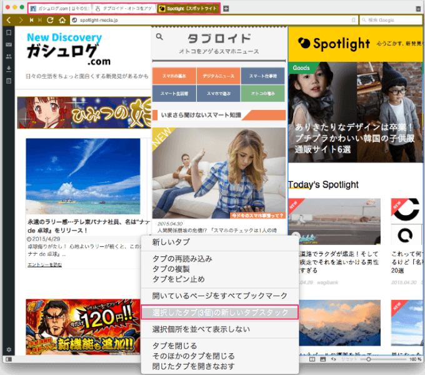Click the browser Back arrow button
The image size is (425, 375).
point(9,20)
